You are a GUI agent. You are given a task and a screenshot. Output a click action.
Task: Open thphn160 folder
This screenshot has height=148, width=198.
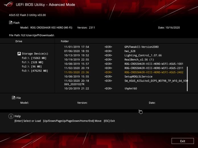click(131, 88)
